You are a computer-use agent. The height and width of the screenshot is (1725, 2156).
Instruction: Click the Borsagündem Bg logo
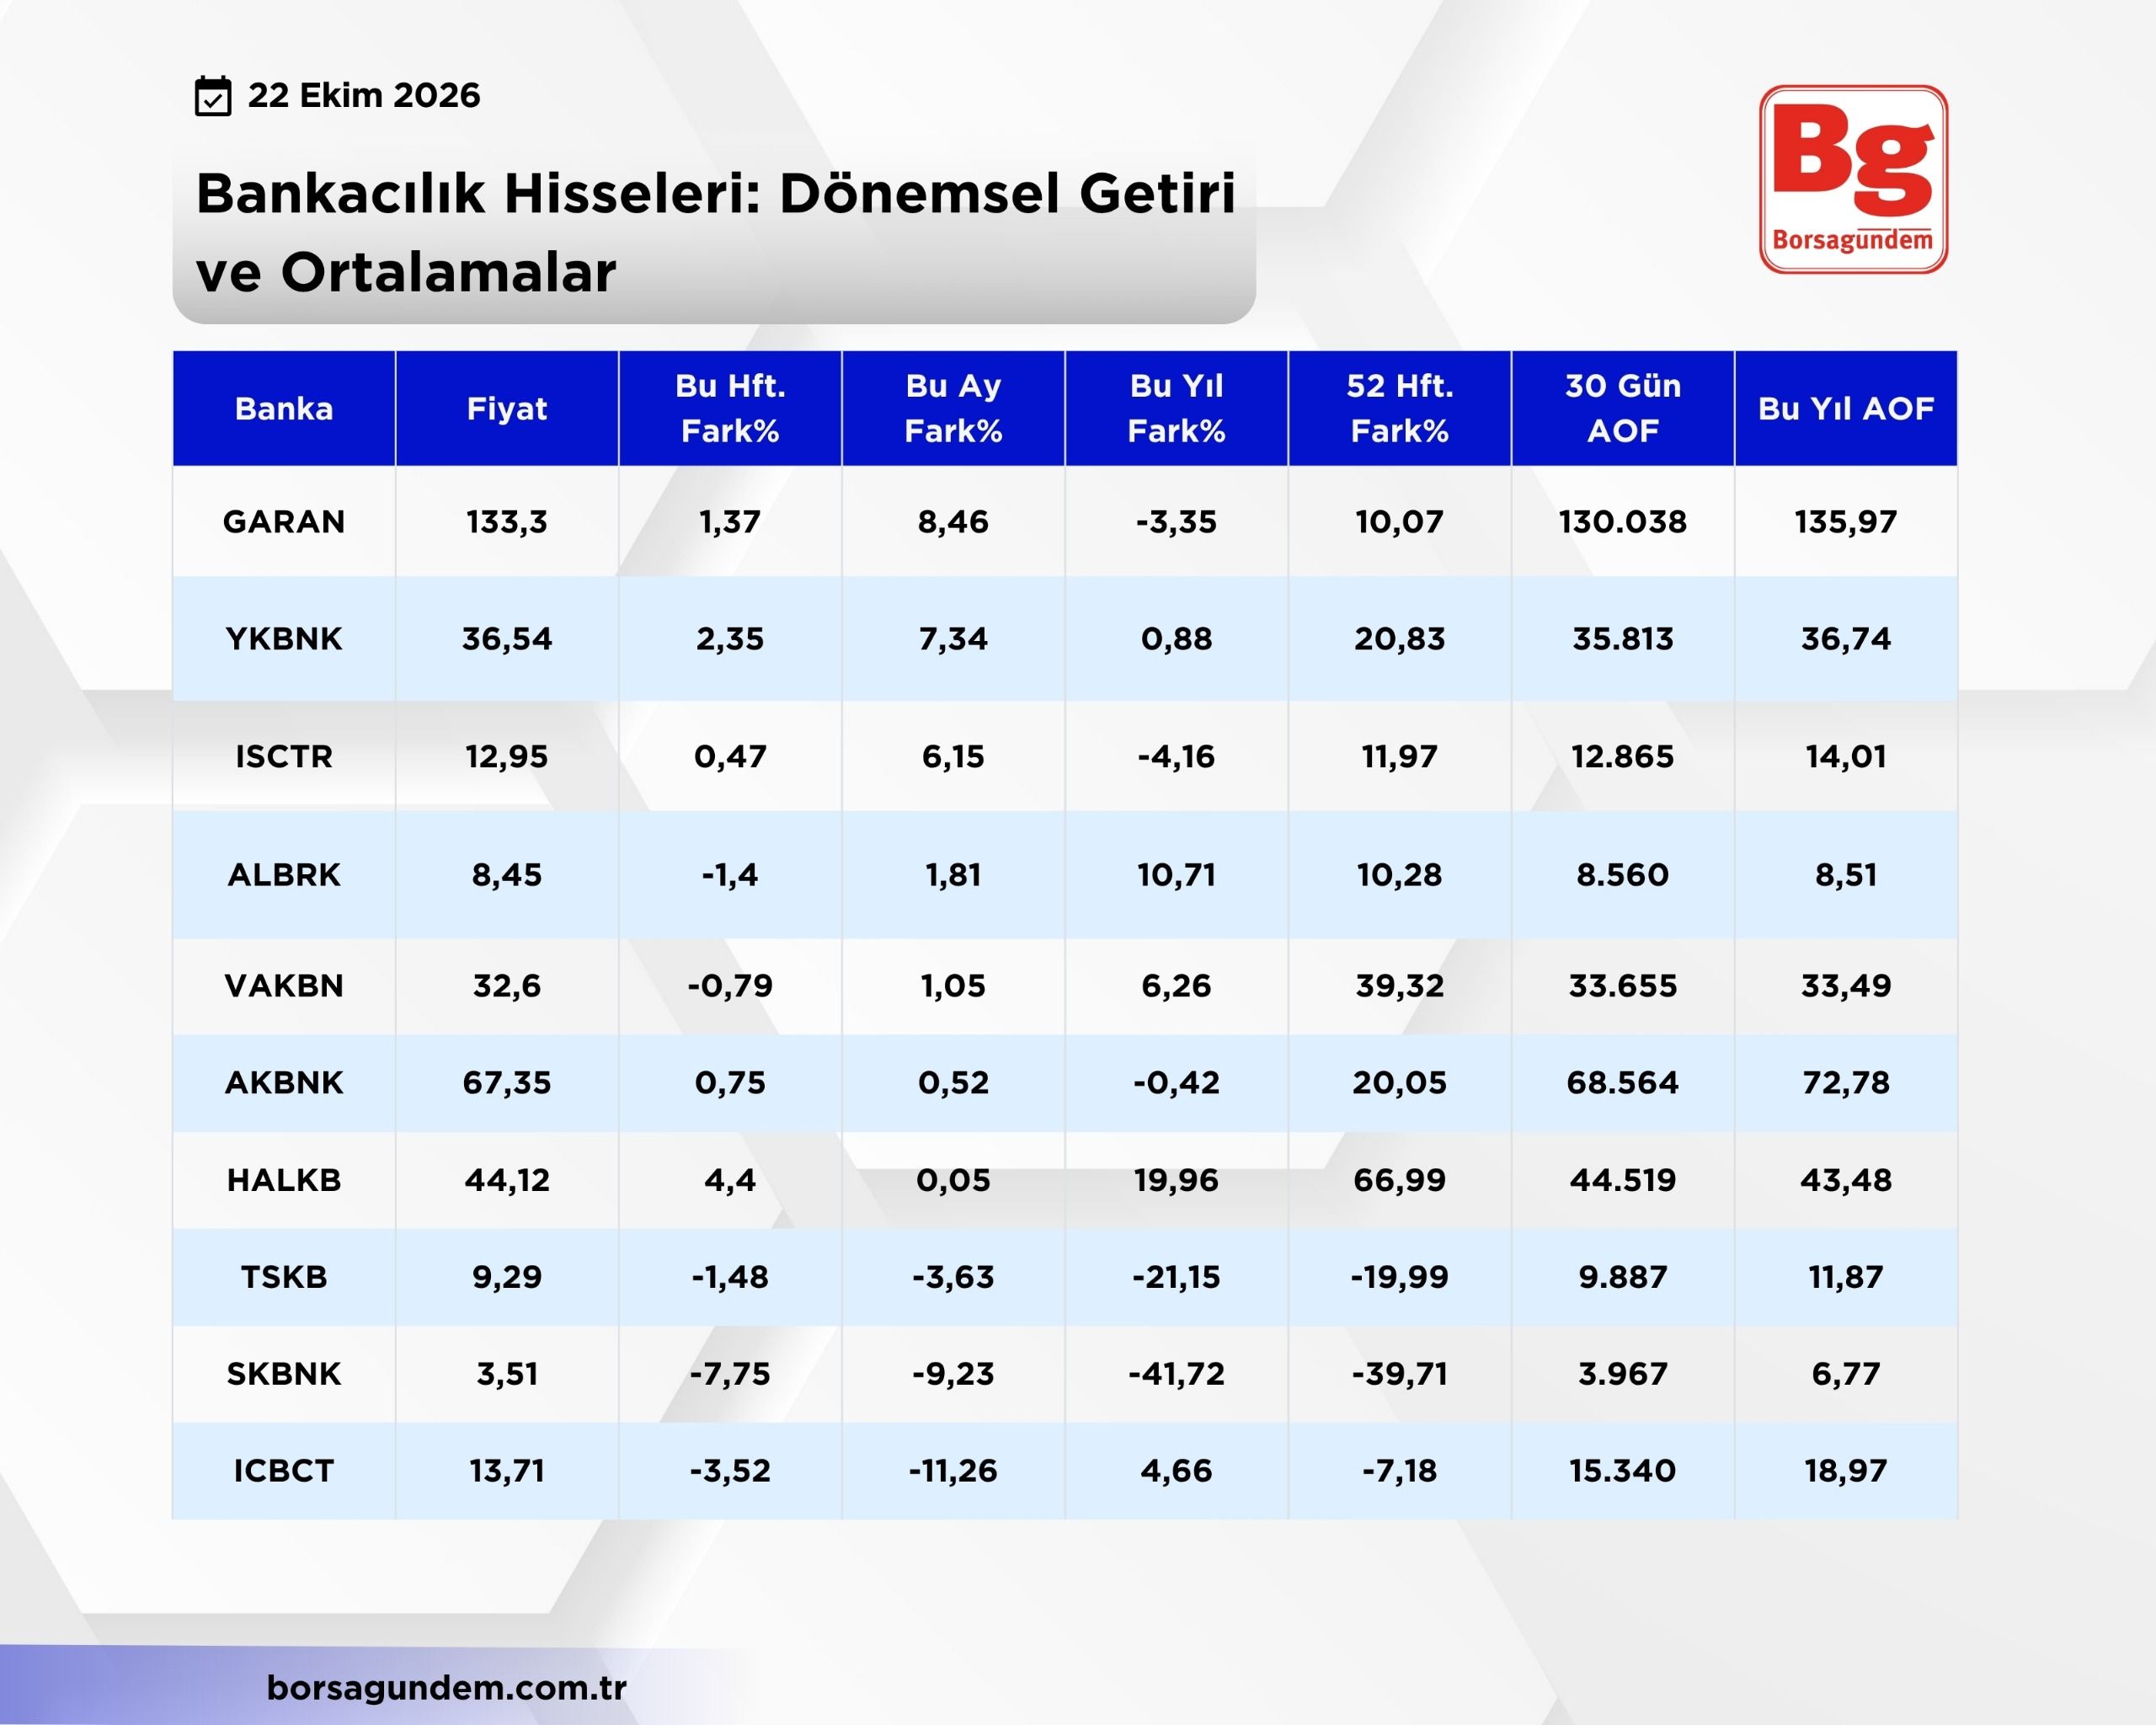pyautogui.click(x=1853, y=179)
